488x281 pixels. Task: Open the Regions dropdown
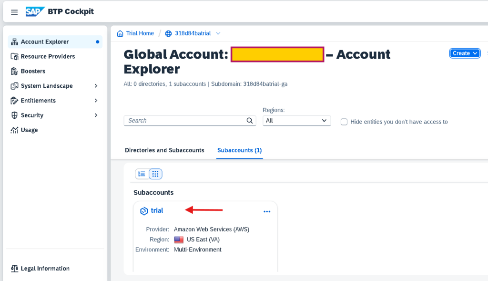pyautogui.click(x=296, y=121)
